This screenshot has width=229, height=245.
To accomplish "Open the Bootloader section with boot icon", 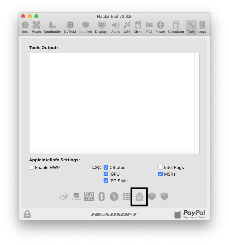I will (52, 27).
